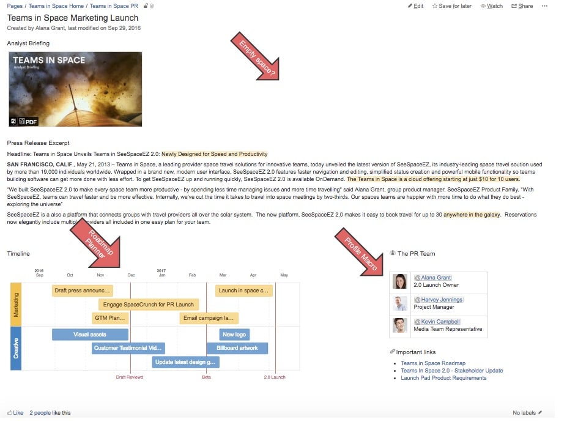
Task: Click the Watch eye icon
Action: coord(483,6)
